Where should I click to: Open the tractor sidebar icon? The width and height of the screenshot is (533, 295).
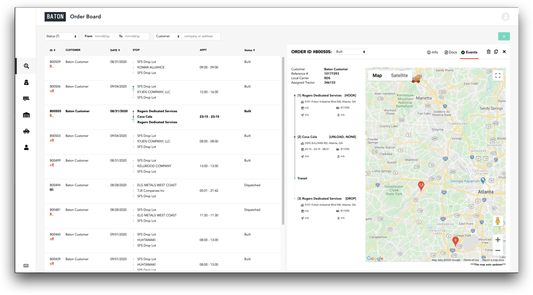(26, 131)
